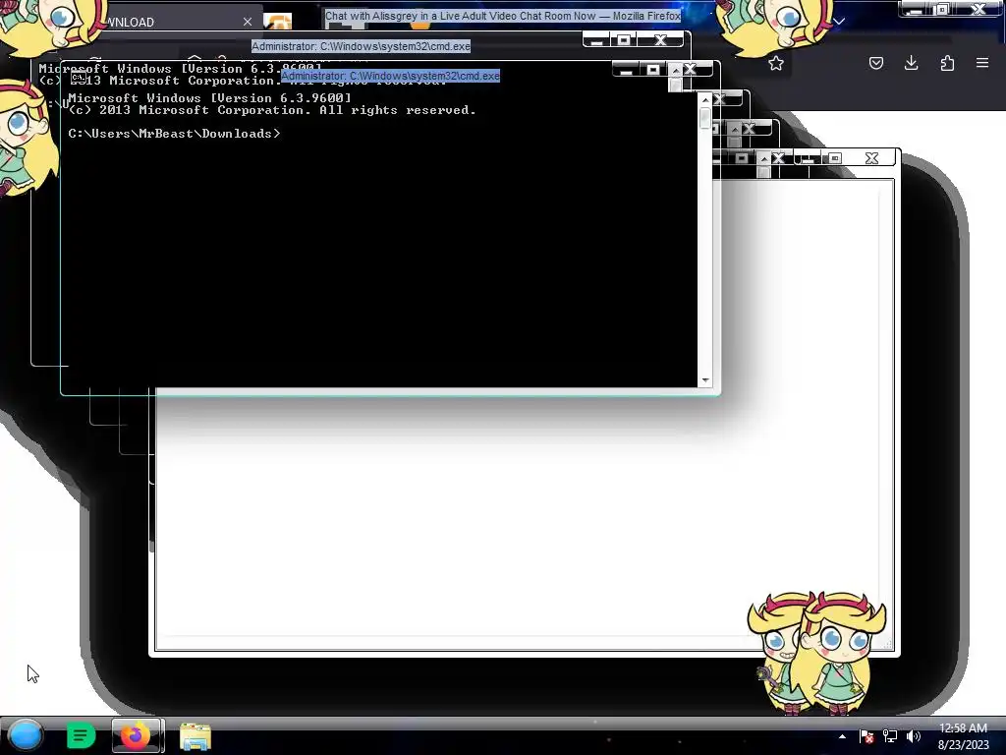Click the highlighted front cmd title bar text
Image resolution: width=1006 pixels, height=755 pixels.
pyautogui.click(x=390, y=76)
